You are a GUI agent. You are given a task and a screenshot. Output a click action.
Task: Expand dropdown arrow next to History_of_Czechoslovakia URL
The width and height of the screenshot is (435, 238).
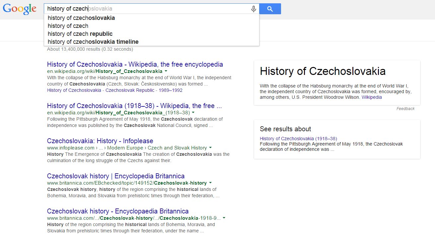(166, 71)
